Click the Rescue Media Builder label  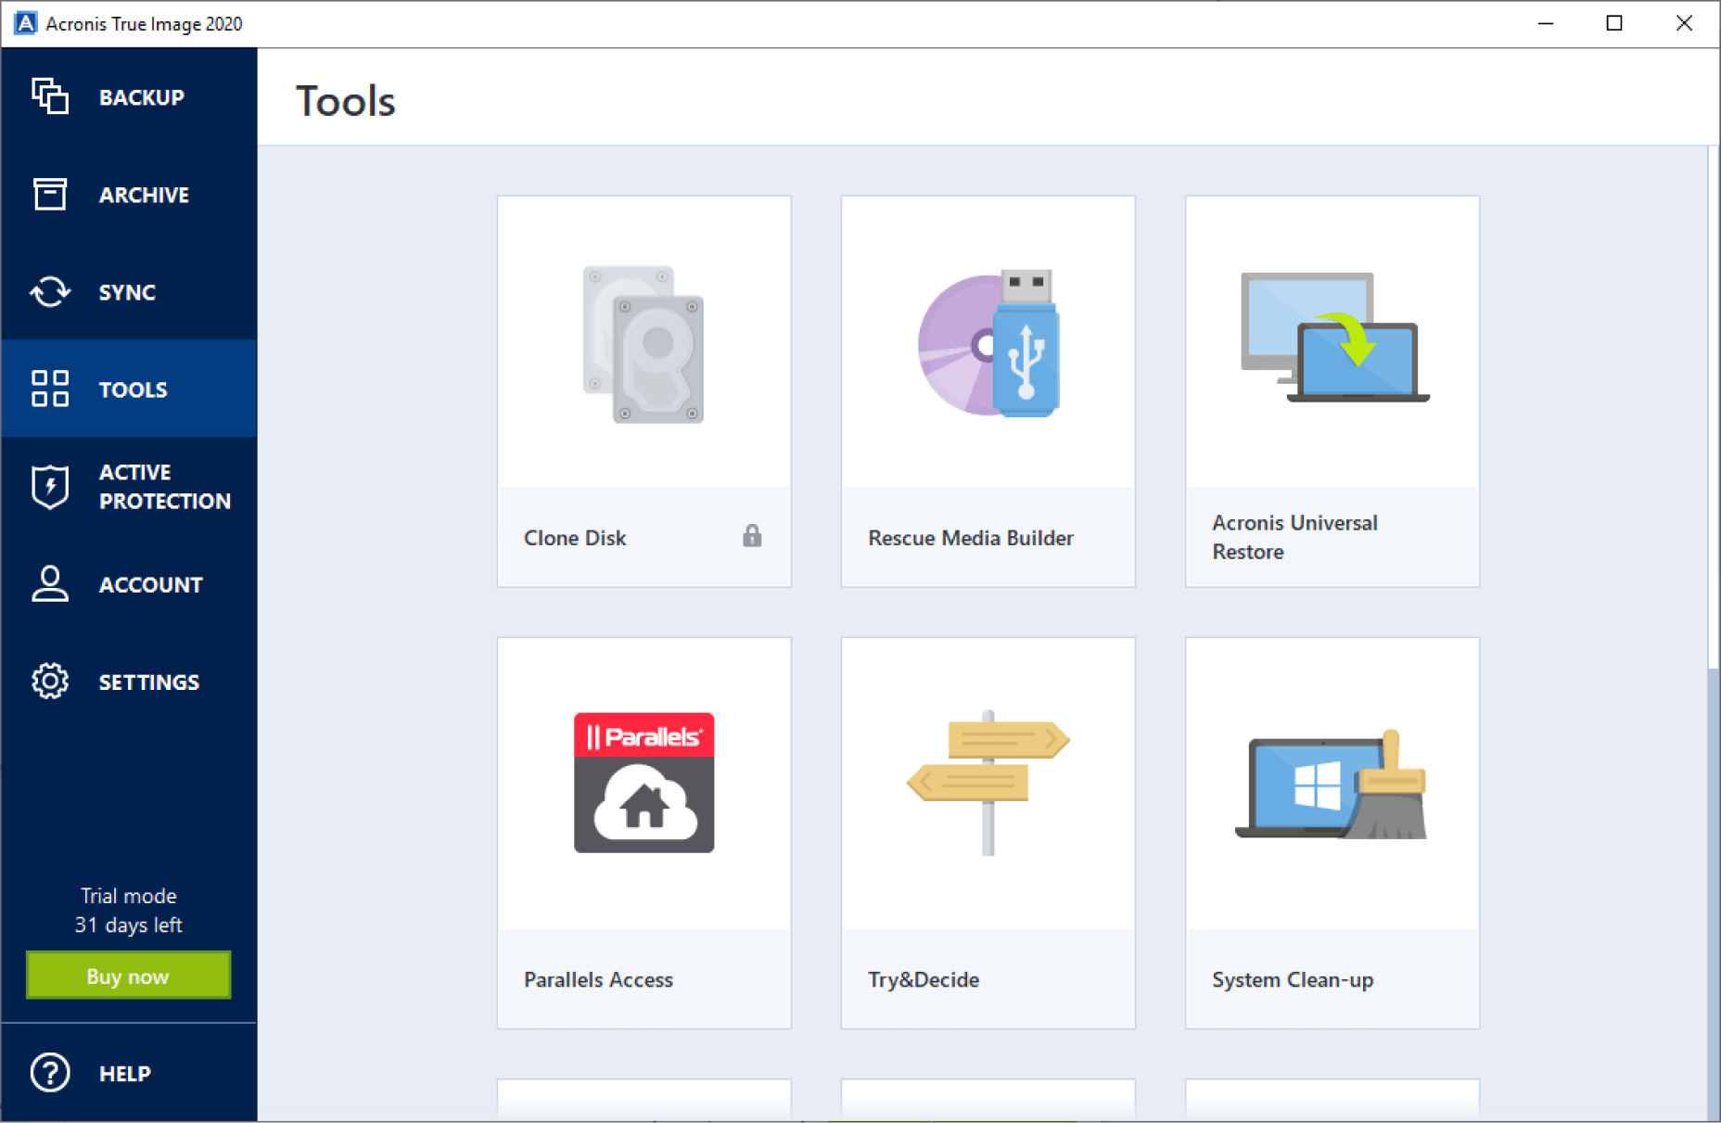[971, 538]
